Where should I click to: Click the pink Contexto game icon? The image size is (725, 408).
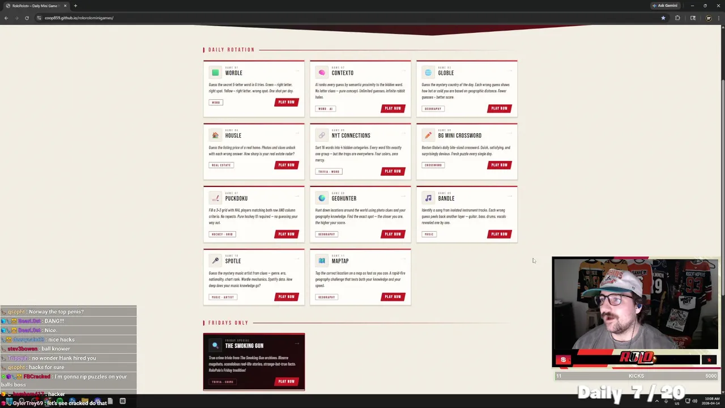coord(322,73)
